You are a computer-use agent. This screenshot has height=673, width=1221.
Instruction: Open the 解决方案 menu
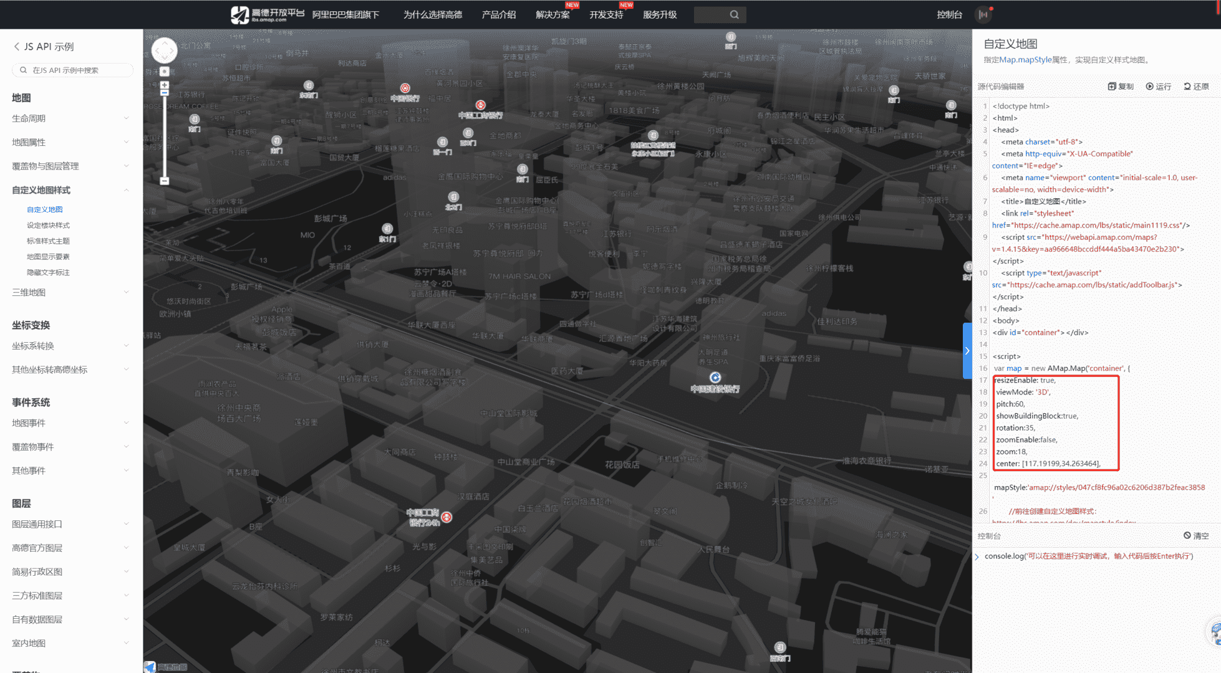click(553, 14)
